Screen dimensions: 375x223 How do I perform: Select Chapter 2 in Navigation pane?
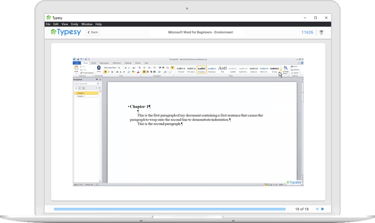click(x=86, y=96)
